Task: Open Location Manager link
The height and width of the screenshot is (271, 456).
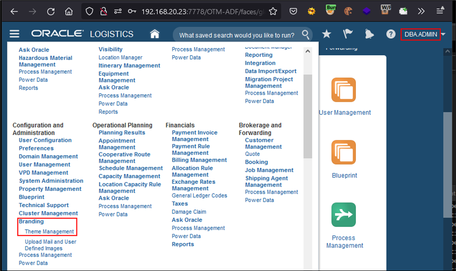Action: click(x=120, y=57)
